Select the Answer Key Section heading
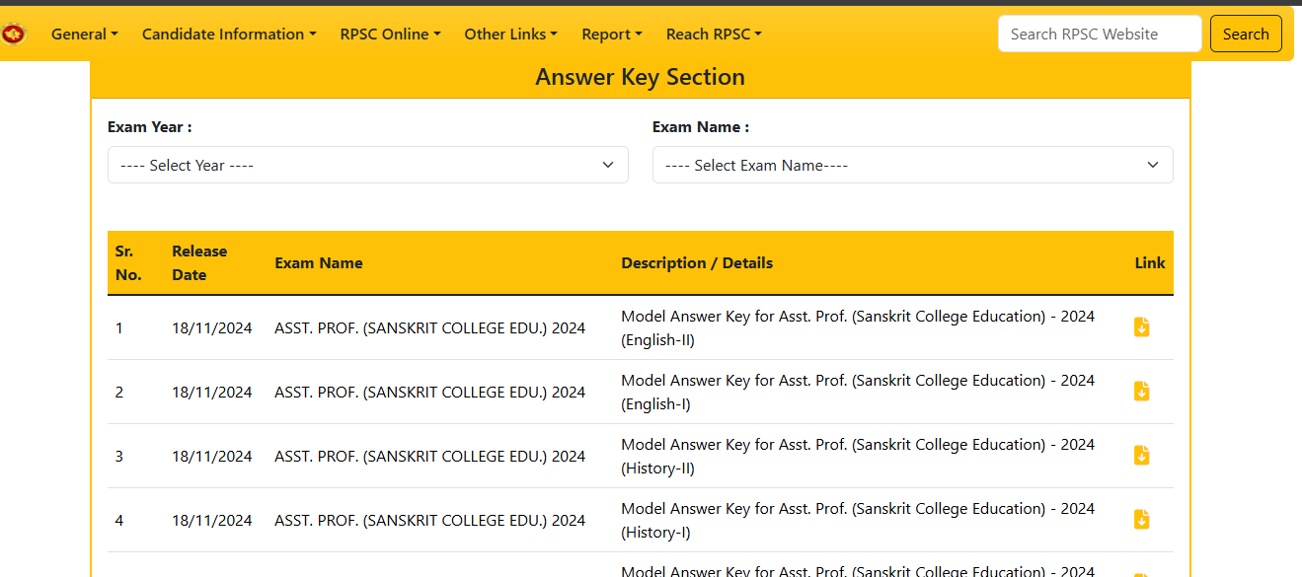 click(x=640, y=77)
